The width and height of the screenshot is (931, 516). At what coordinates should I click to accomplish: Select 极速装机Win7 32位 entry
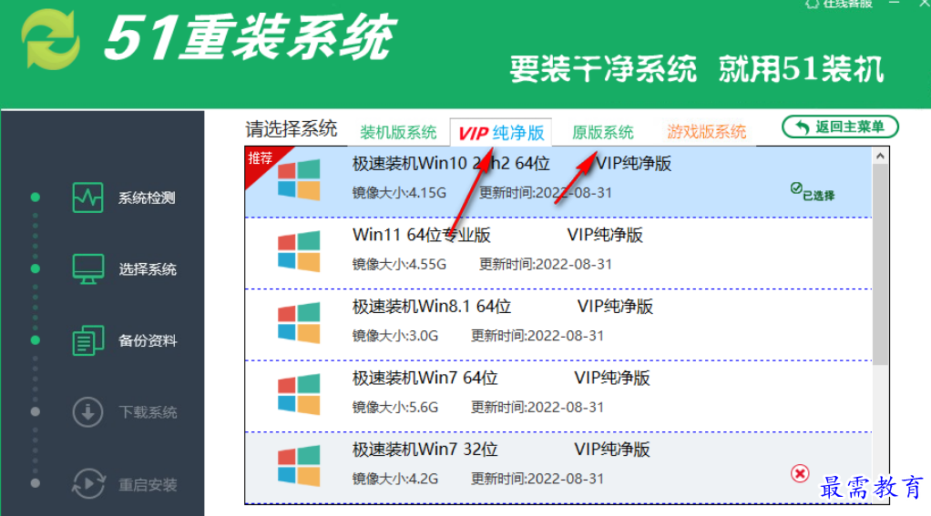[x=558, y=468]
